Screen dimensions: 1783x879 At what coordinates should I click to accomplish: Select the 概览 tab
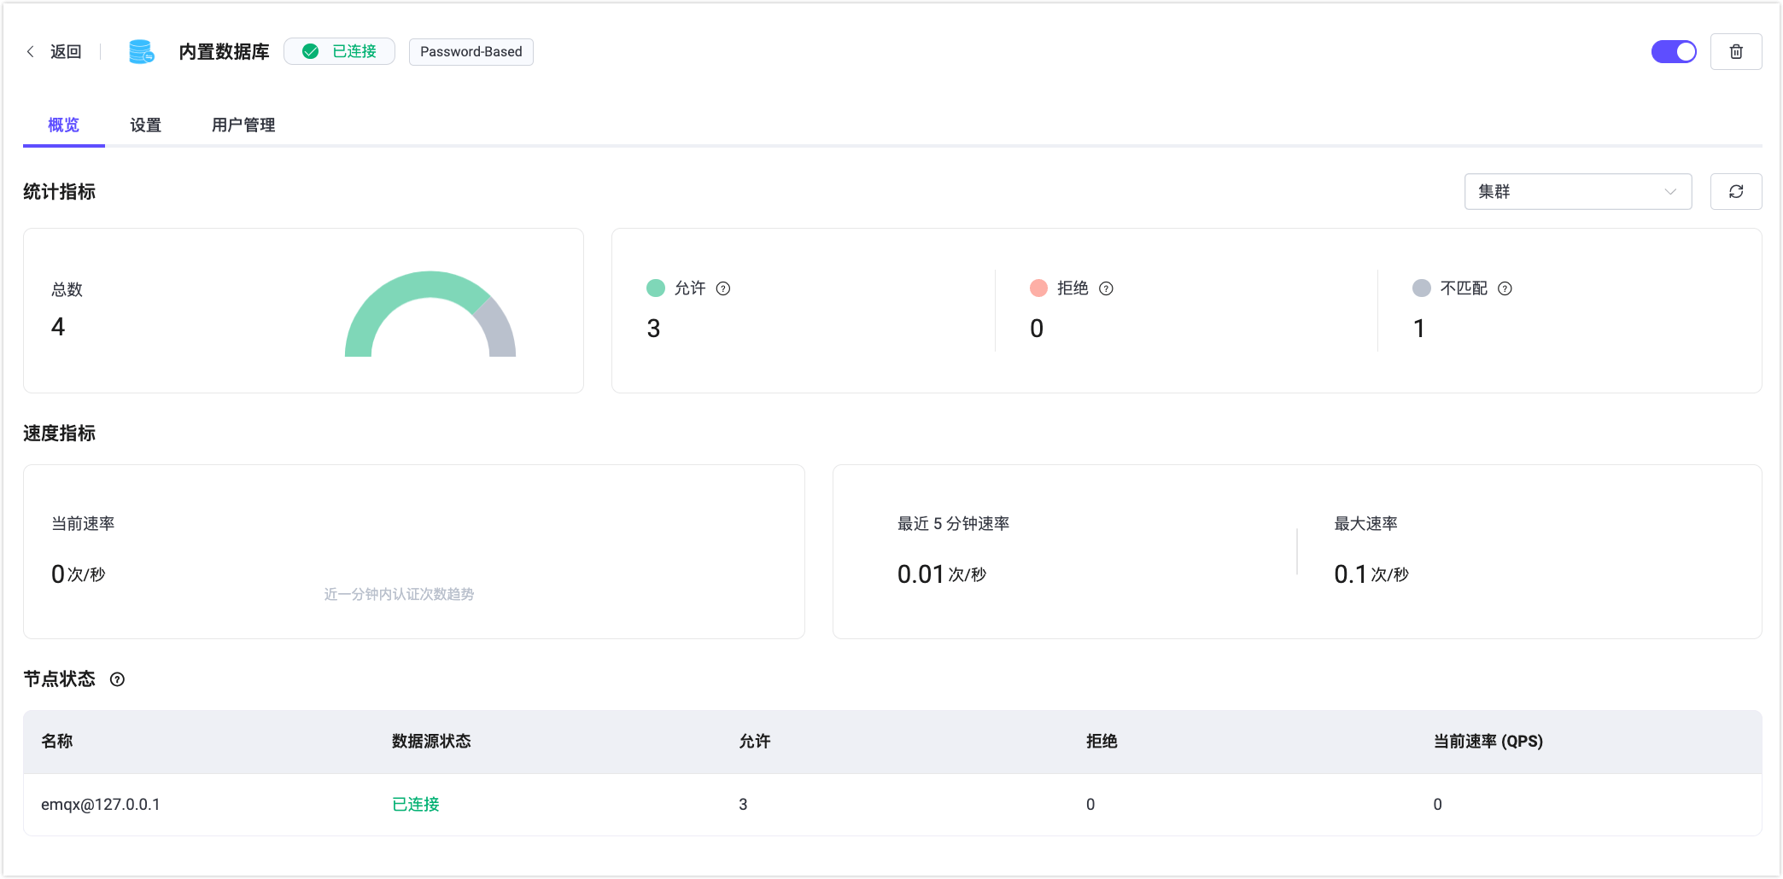63,125
